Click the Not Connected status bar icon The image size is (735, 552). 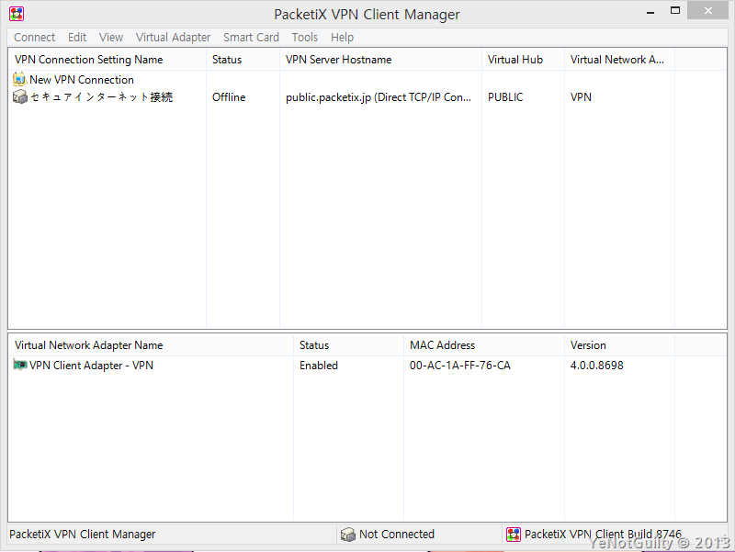pos(347,535)
